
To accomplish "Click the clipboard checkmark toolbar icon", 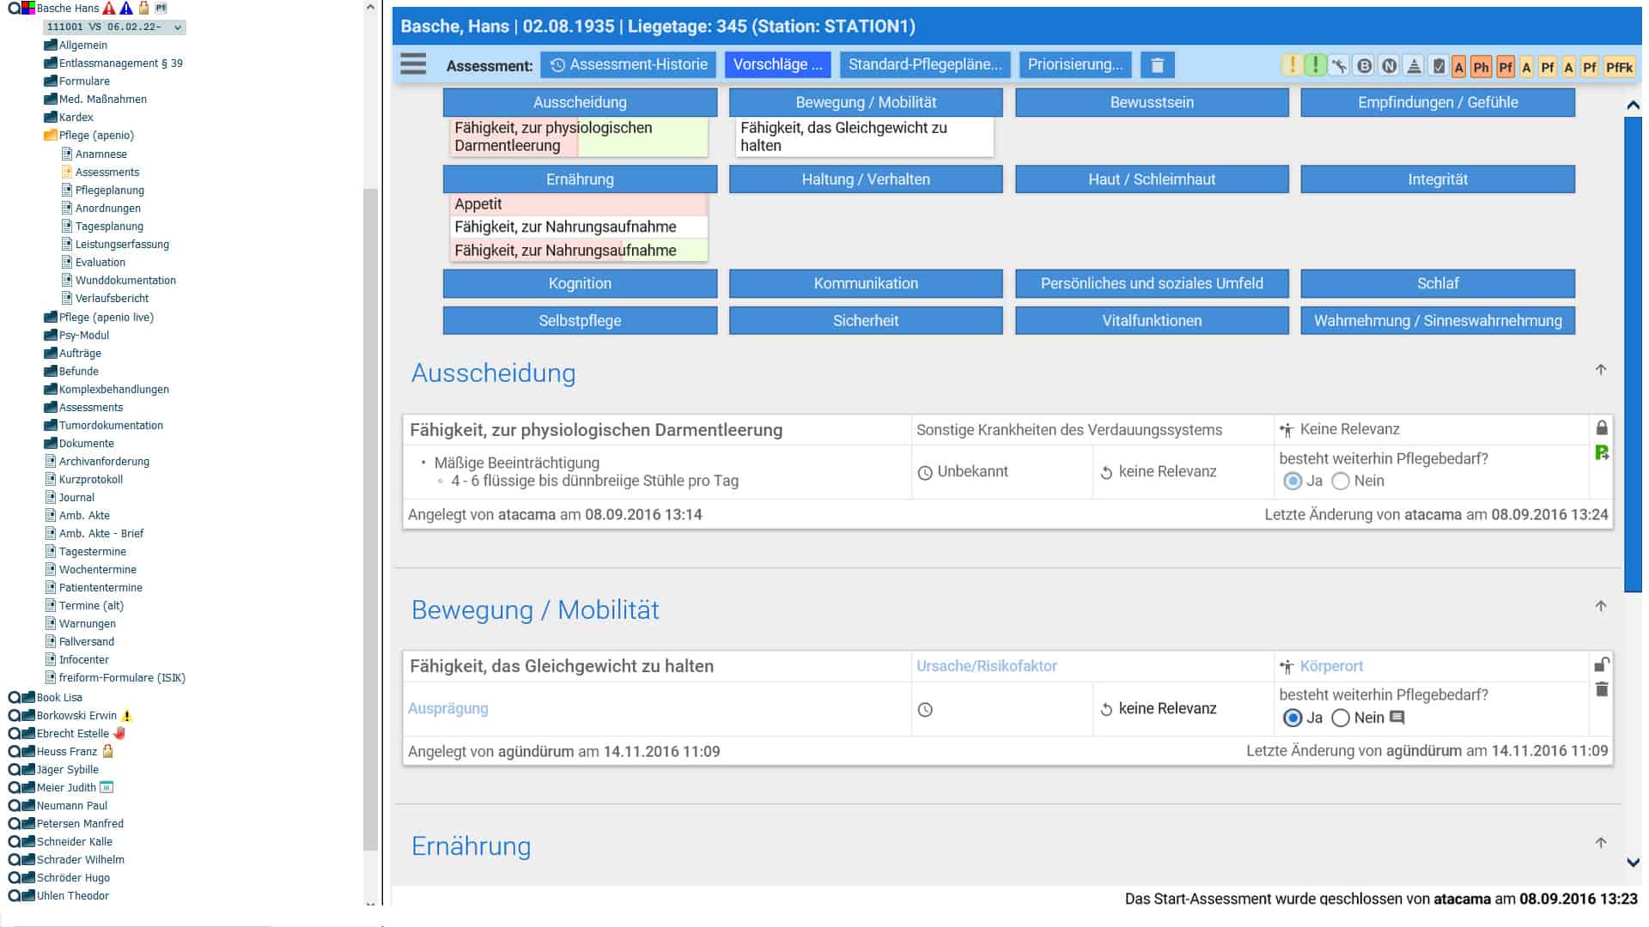I will tap(1439, 65).
